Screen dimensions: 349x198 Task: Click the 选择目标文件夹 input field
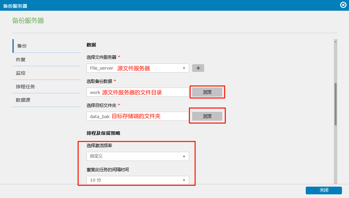click(x=137, y=116)
